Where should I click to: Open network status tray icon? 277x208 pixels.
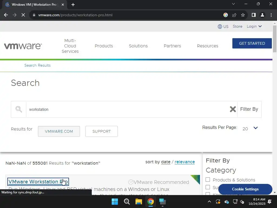point(235,201)
